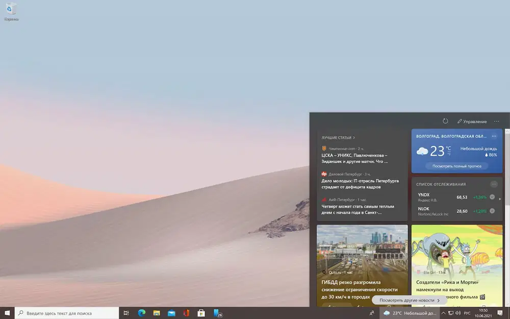This screenshot has height=319, width=510.
Task: Open the Рика и Морти news card
Action: tap(456, 265)
